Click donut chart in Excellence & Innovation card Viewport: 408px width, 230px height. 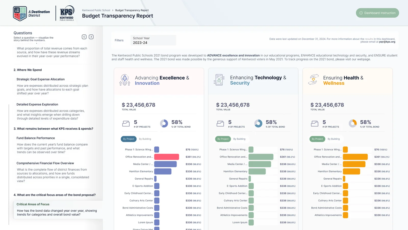(164, 123)
